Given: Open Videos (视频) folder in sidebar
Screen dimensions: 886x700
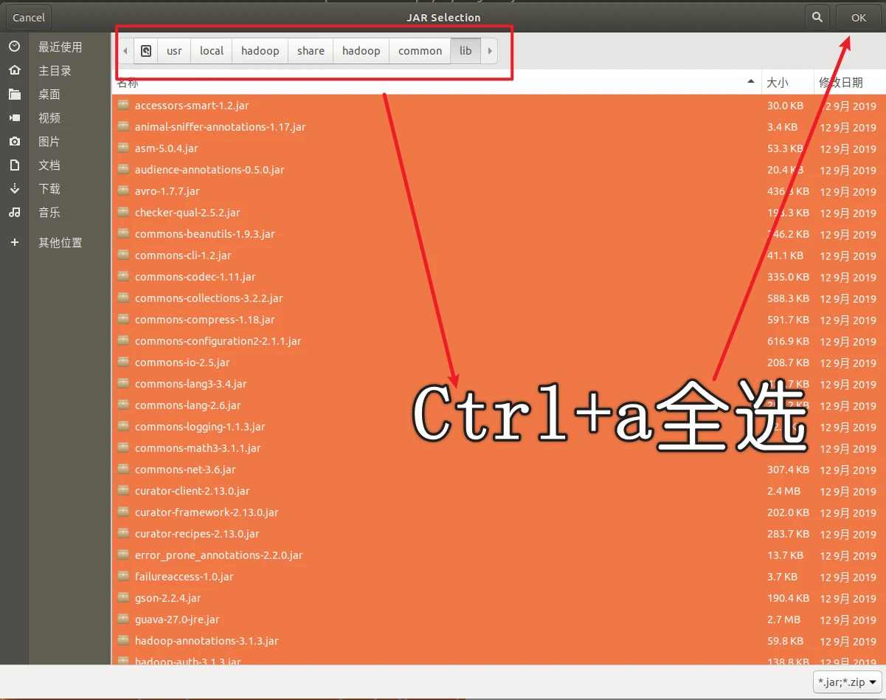Looking at the screenshot, I should 49,118.
